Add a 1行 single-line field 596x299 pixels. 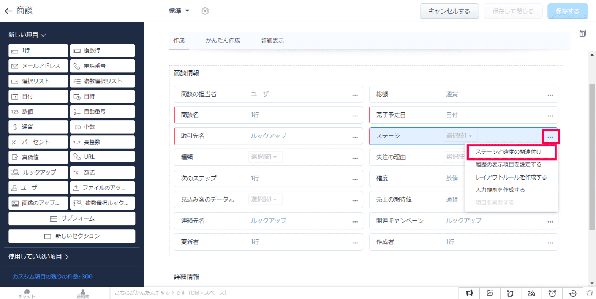38,51
